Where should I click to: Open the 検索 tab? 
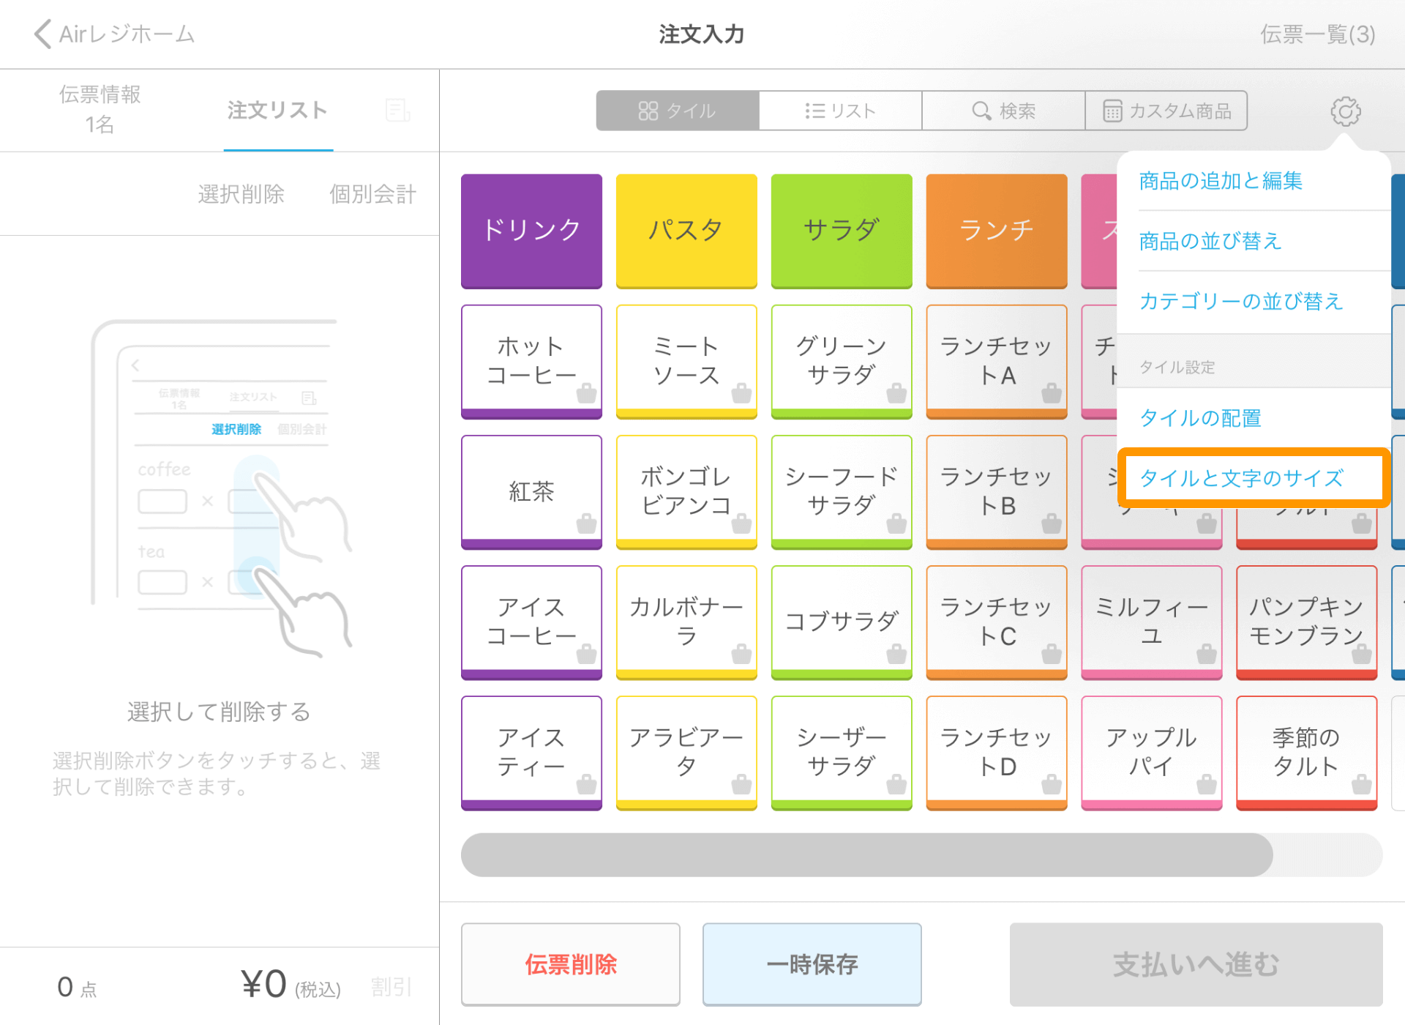click(x=1003, y=111)
